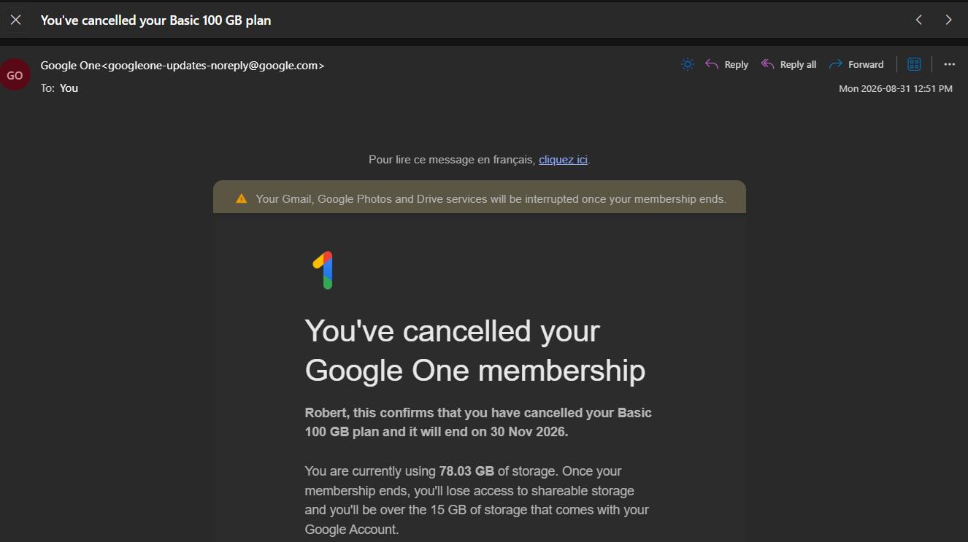Go to the next message arrow

pos(948,20)
